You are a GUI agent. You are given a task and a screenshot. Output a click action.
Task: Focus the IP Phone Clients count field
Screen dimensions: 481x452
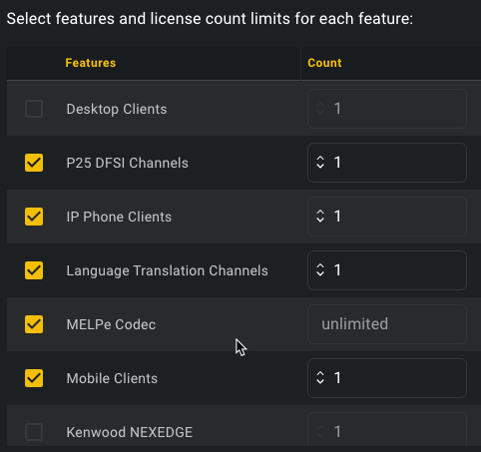[387, 217]
